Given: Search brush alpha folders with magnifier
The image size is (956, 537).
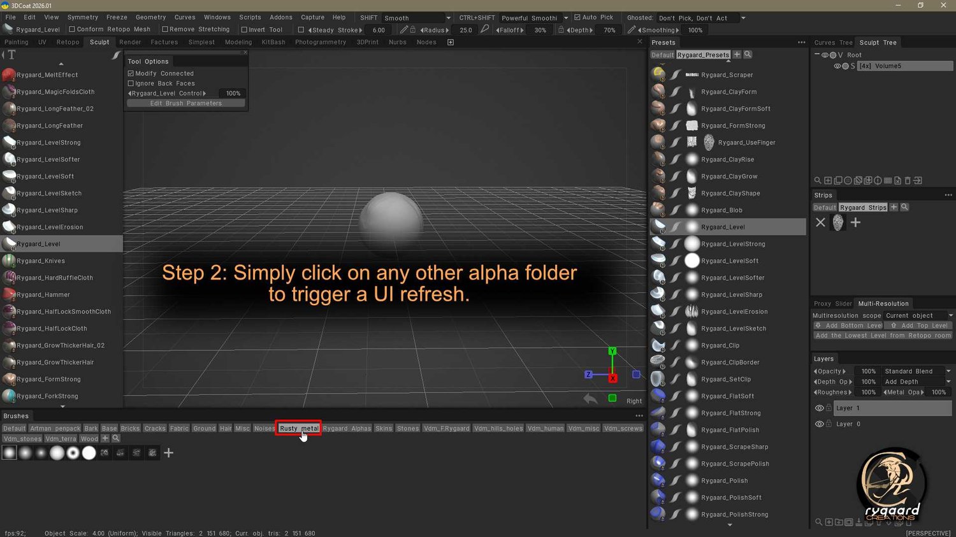Looking at the screenshot, I should point(116,438).
